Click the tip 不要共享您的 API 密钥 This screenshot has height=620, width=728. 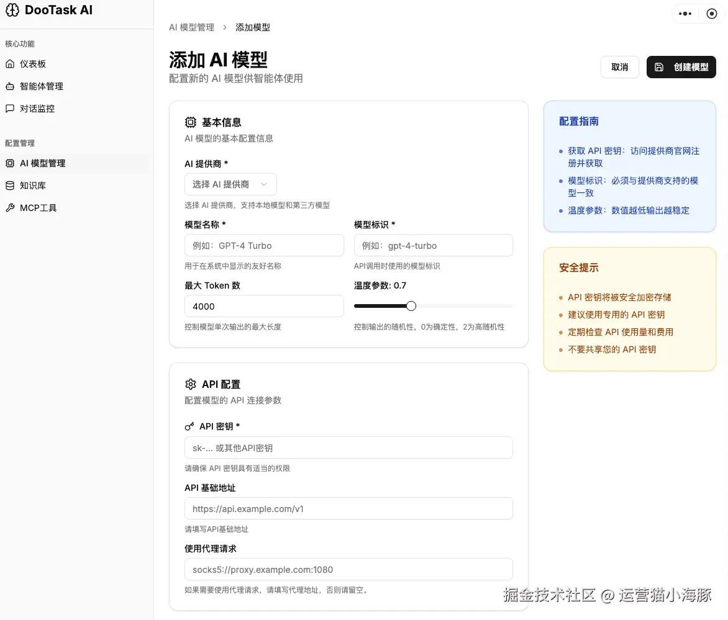tap(612, 349)
